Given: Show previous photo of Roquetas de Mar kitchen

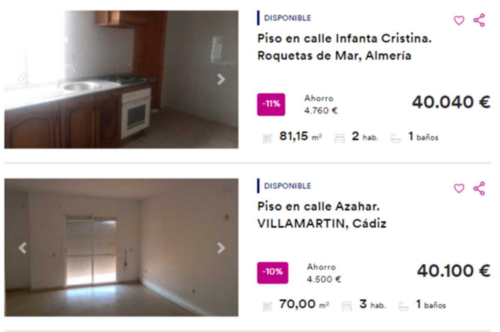Looking at the screenshot, I should [22, 79].
